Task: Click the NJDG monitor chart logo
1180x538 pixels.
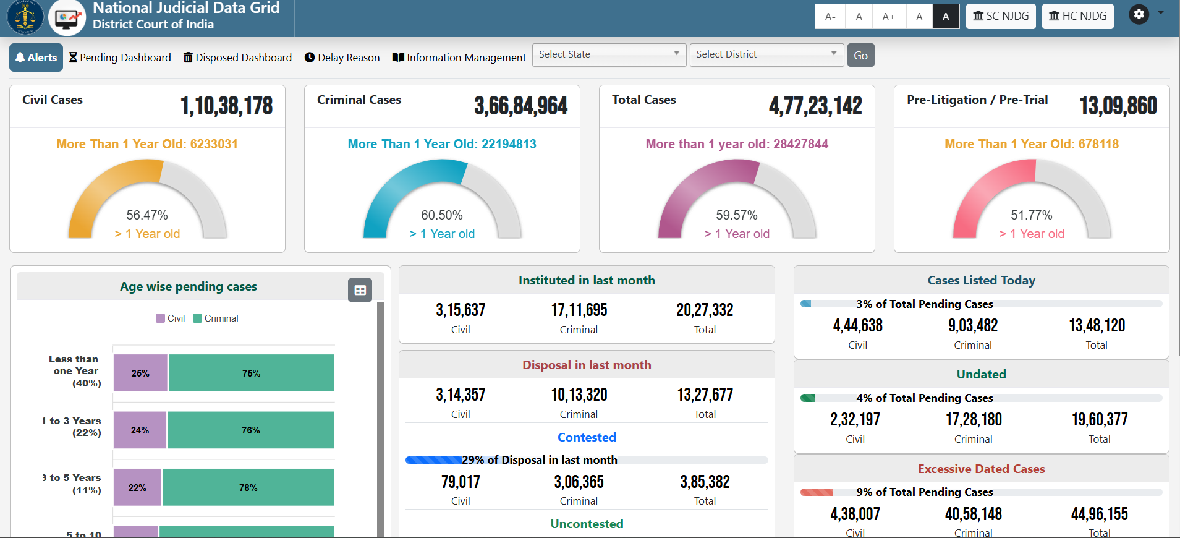Action: click(x=67, y=17)
